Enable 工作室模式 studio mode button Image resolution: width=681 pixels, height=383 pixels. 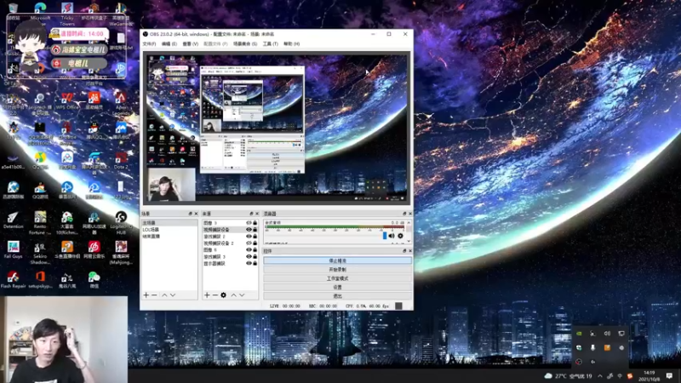[x=337, y=278]
